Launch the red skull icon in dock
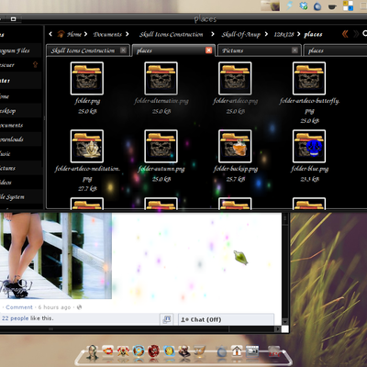Screen dimensions: 367x367 coord(153,351)
